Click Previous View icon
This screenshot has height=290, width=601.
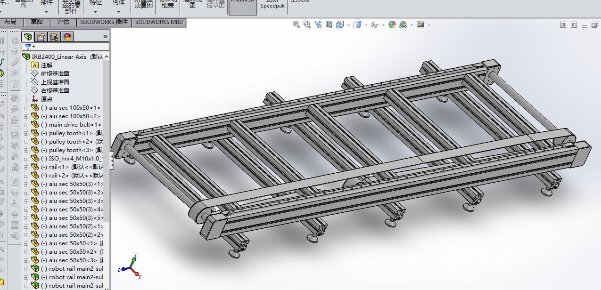(318, 24)
